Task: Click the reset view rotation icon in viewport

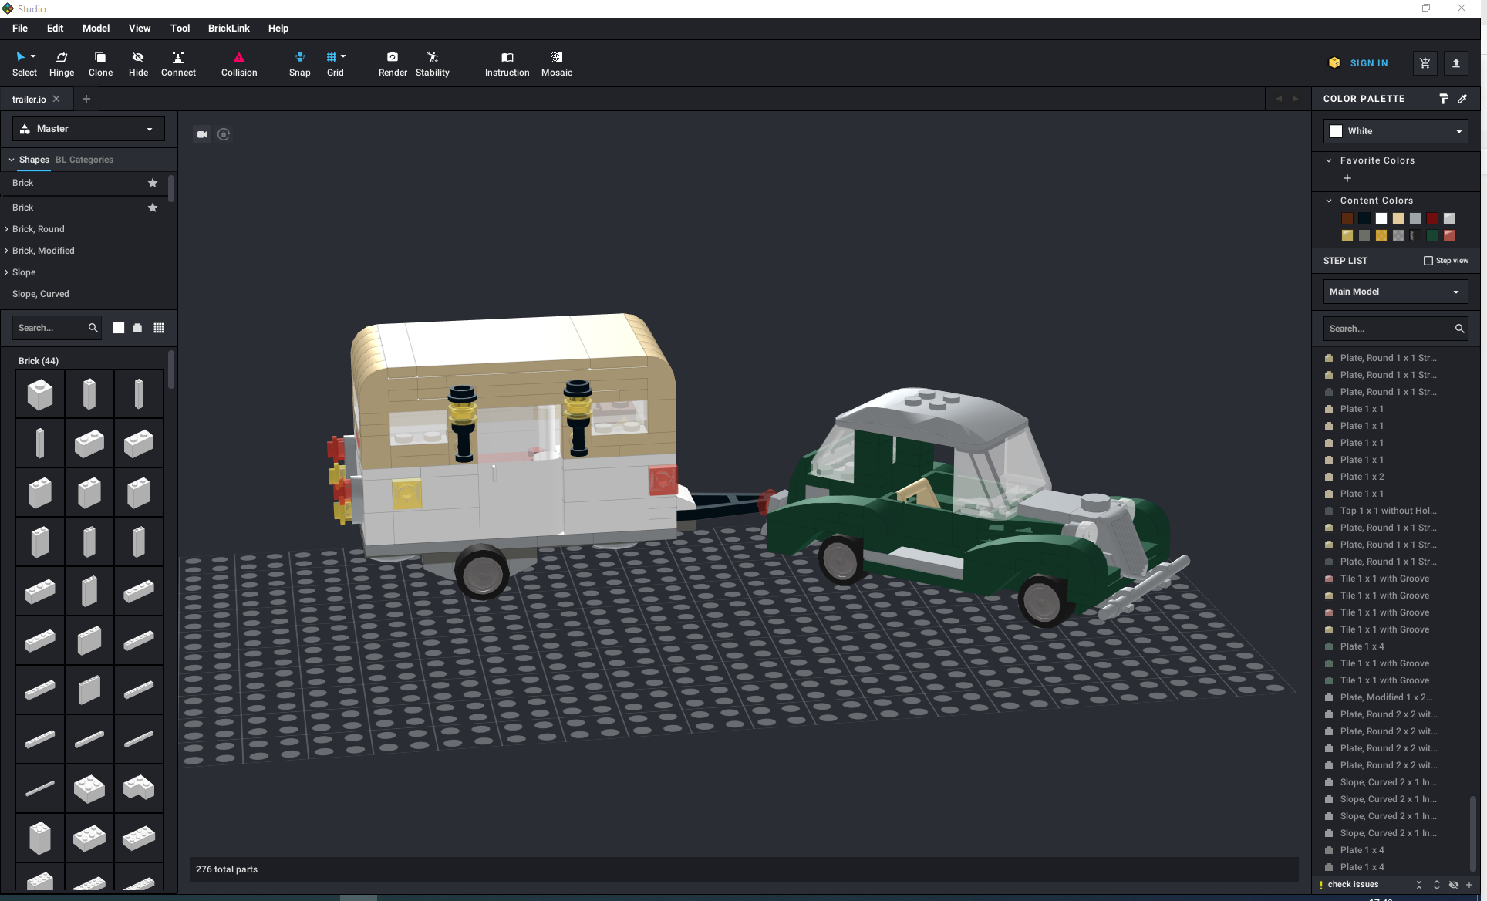Action: [224, 134]
